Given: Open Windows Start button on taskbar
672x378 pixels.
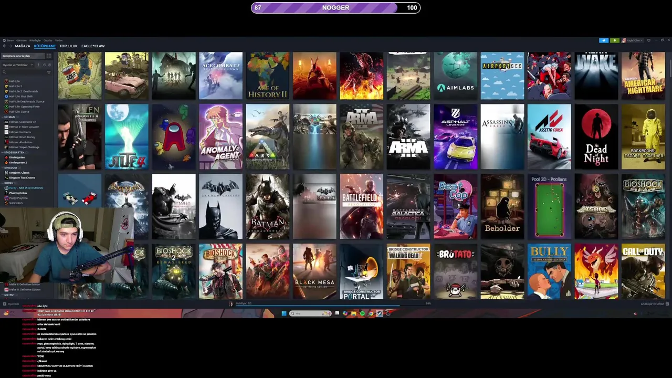Looking at the screenshot, I should pos(284,313).
